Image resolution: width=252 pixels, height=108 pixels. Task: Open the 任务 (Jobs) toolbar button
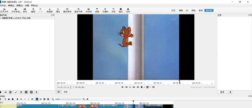[x=128, y=11]
